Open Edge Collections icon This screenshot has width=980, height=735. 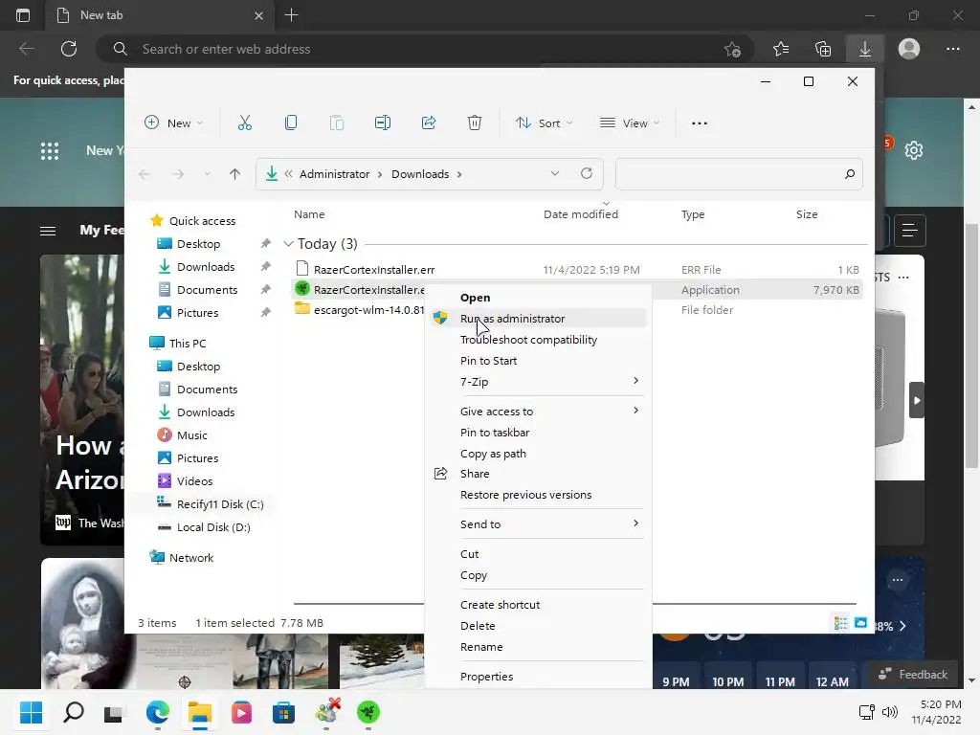(823, 49)
